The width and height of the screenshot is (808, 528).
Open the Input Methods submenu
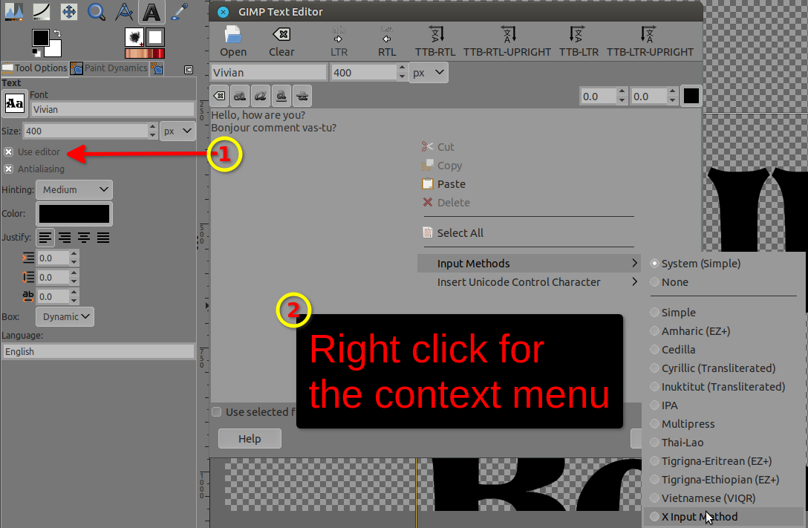529,263
